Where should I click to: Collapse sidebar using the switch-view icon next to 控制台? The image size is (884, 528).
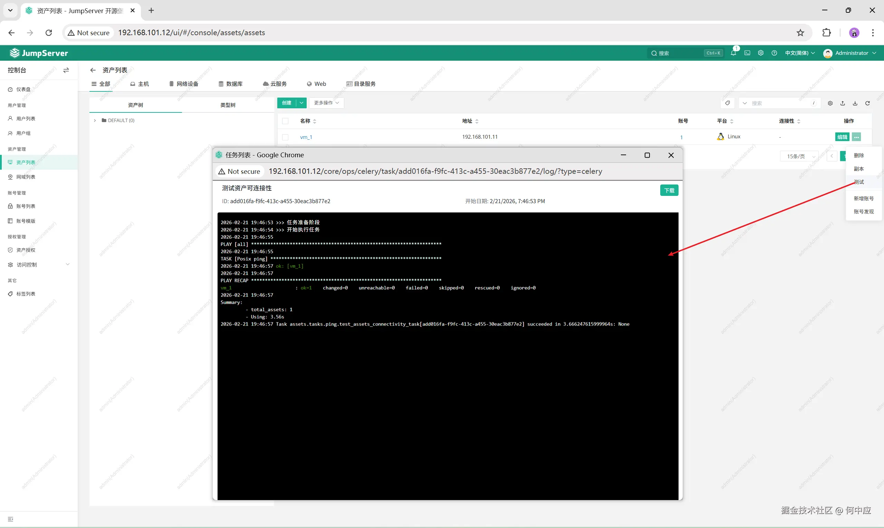66,70
